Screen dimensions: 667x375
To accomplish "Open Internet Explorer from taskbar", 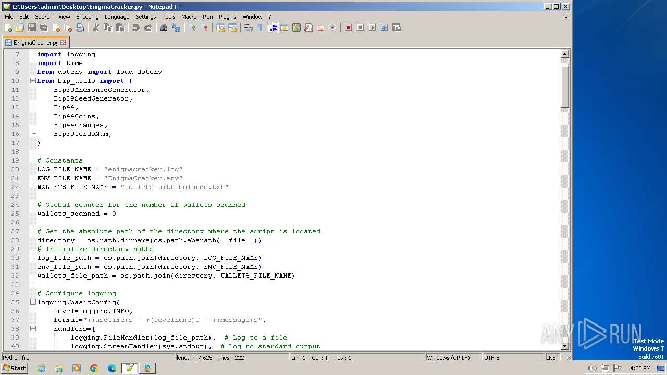I will (41, 368).
